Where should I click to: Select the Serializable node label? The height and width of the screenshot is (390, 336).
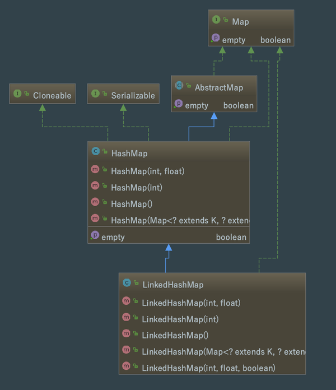133,95
